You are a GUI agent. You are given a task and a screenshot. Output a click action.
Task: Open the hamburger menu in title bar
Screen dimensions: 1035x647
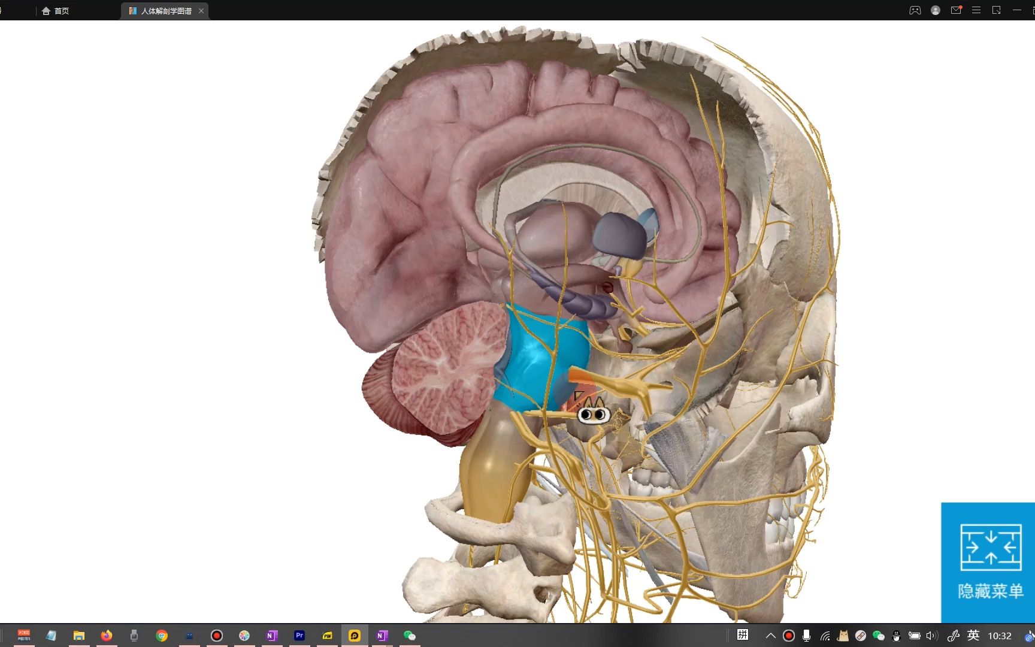click(x=976, y=10)
